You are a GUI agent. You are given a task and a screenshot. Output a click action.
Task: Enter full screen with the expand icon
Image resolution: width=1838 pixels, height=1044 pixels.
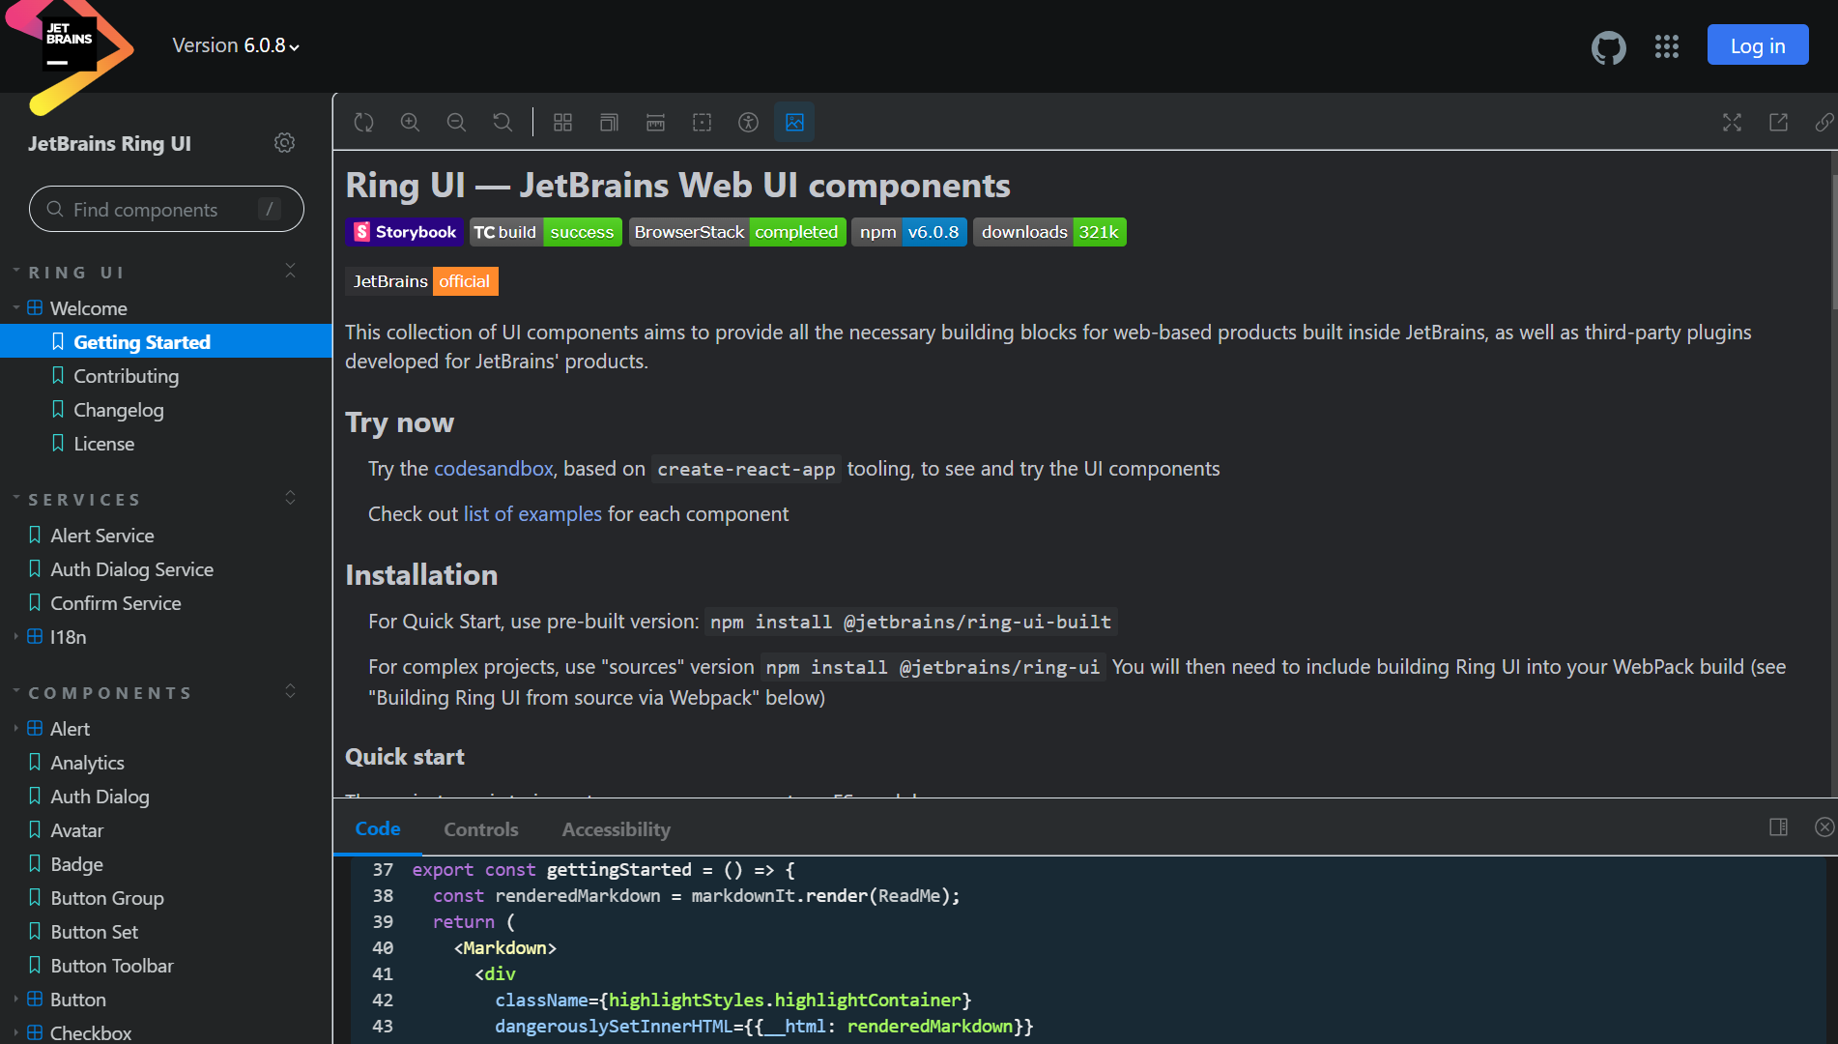click(x=1732, y=123)
